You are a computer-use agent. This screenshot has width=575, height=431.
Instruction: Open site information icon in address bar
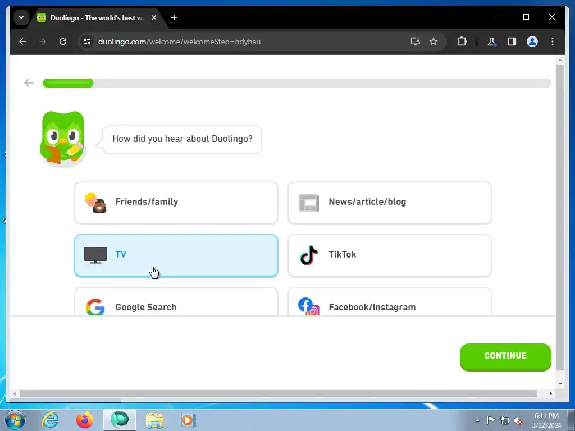[x=87, y=42]
